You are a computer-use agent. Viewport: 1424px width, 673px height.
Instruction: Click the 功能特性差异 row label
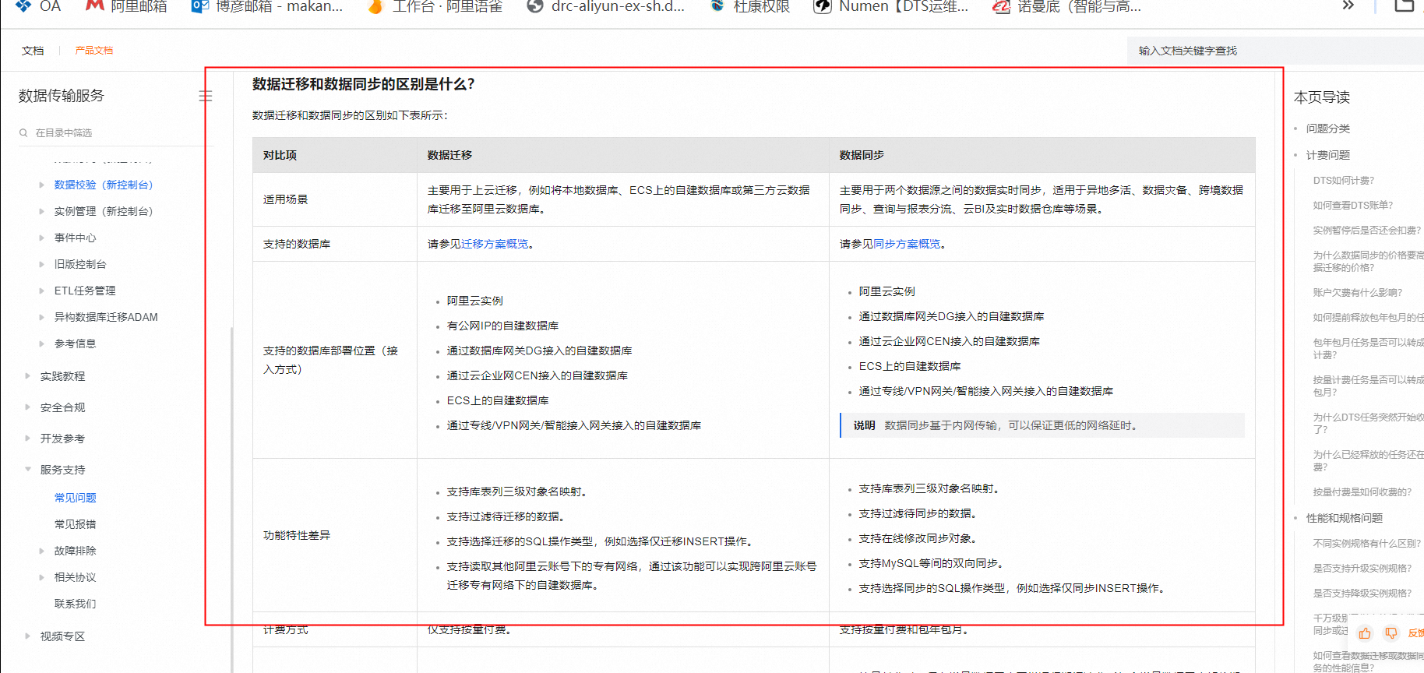(x=297, y=535)
